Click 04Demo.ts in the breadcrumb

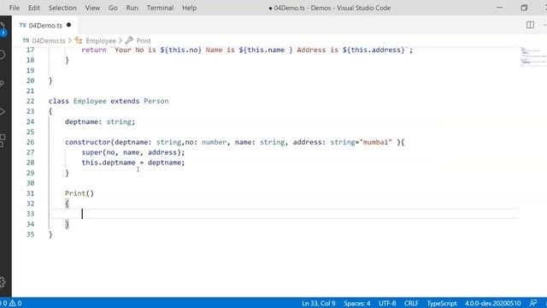coord(48,40)
